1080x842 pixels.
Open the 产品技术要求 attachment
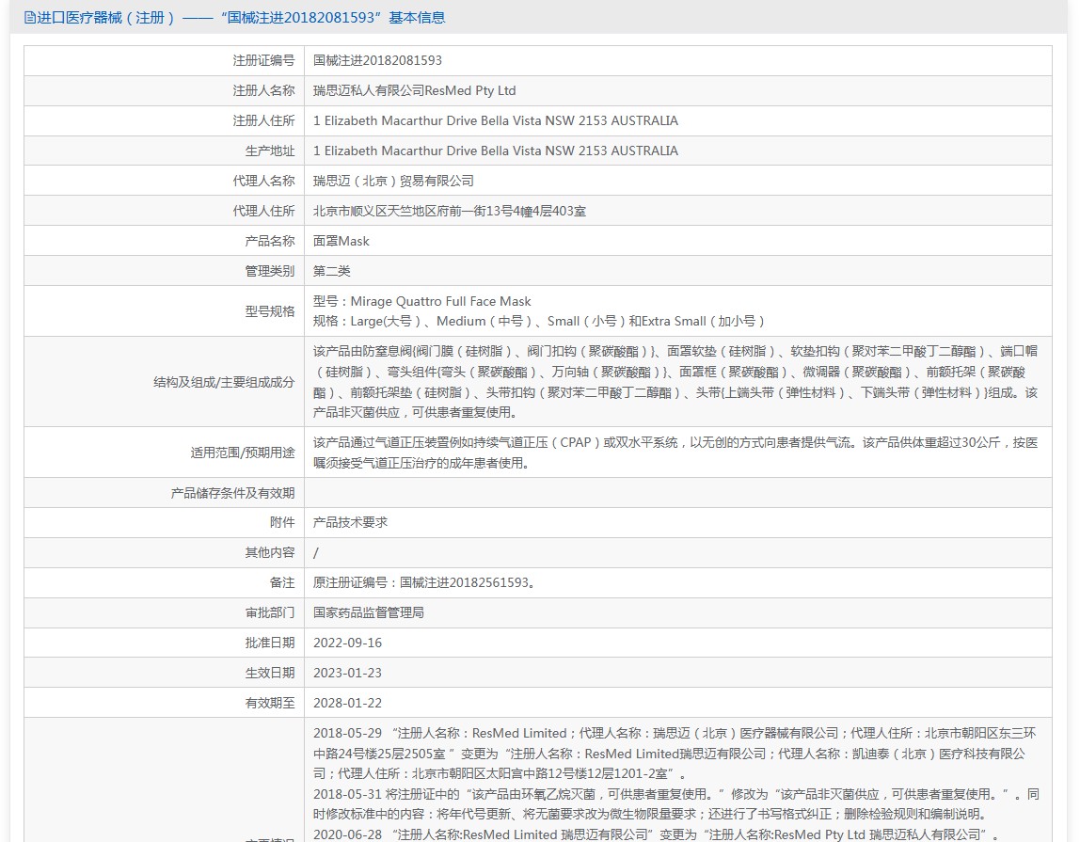pyautogui.click(x=350, y=522)
